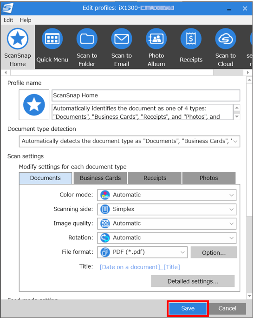Switch to the Receipts settings tab

(x=155, y=178)
